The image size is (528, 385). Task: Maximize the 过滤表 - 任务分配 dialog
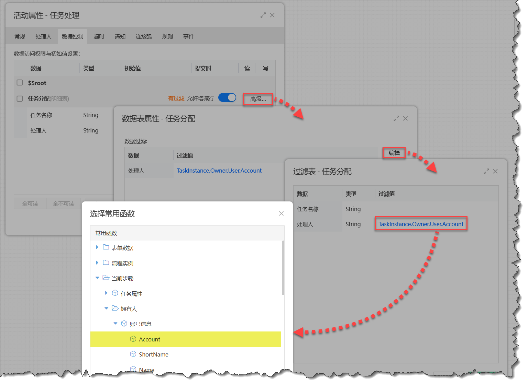pyautogui.click(x=486, y=171)
